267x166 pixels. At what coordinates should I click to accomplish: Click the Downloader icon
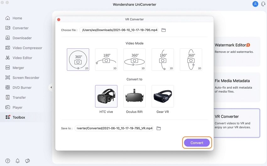[x=8, y=38]
